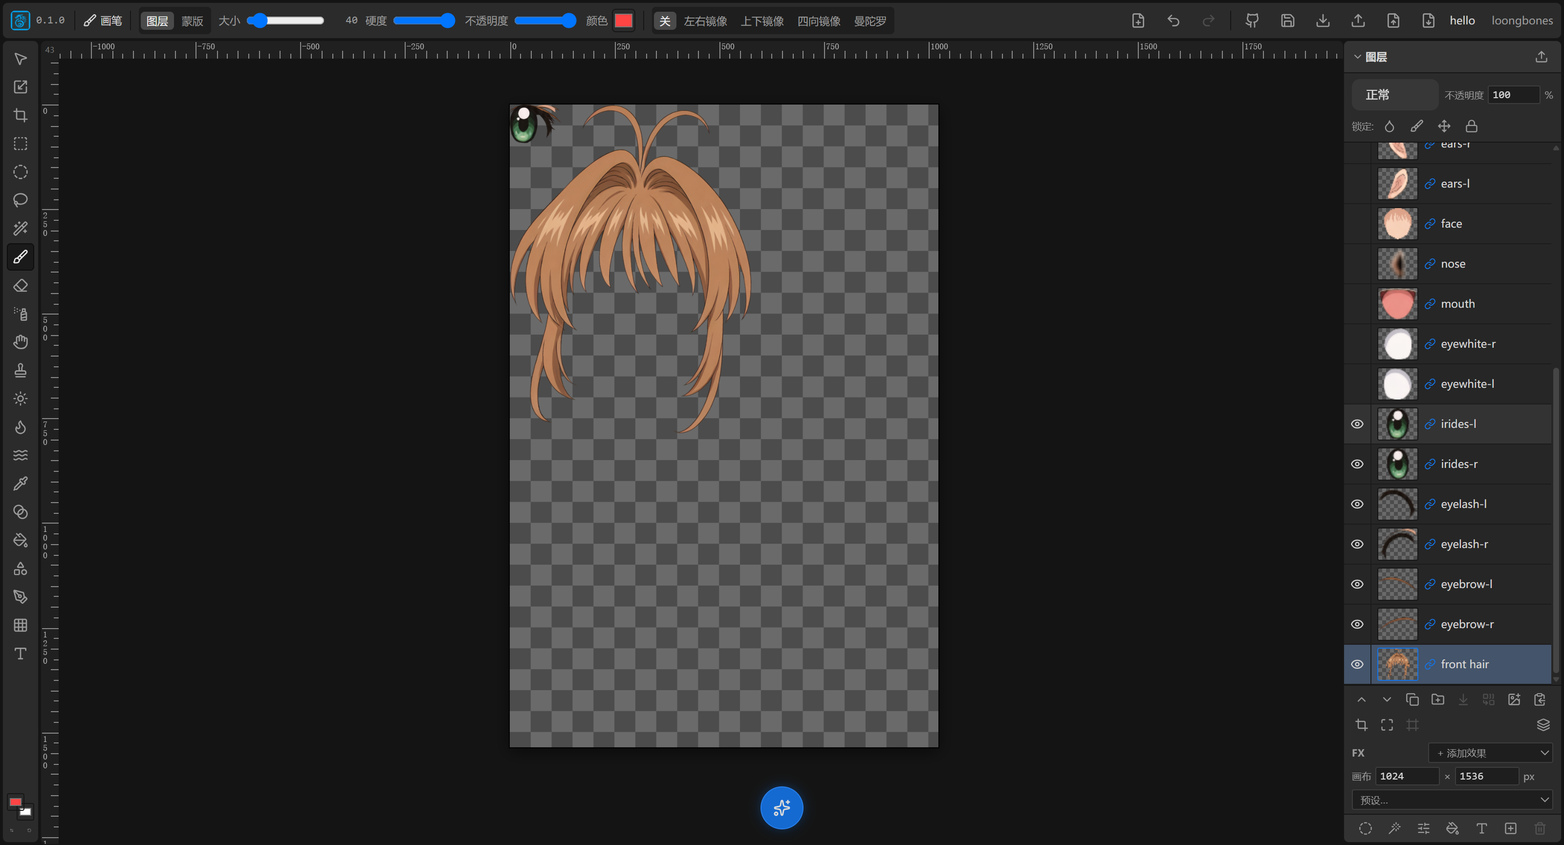Click the 硬度 hardness slider
Viewport: 1564px width, 845px height.
(x=424, y=21)
